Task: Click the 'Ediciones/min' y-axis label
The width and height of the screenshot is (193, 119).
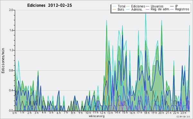Action: coord(3,60)
